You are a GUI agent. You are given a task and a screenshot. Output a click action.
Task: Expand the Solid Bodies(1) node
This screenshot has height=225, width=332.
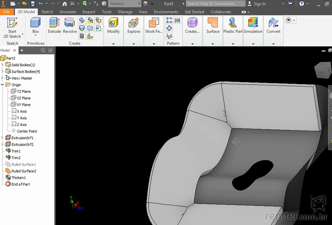(2, 65)
